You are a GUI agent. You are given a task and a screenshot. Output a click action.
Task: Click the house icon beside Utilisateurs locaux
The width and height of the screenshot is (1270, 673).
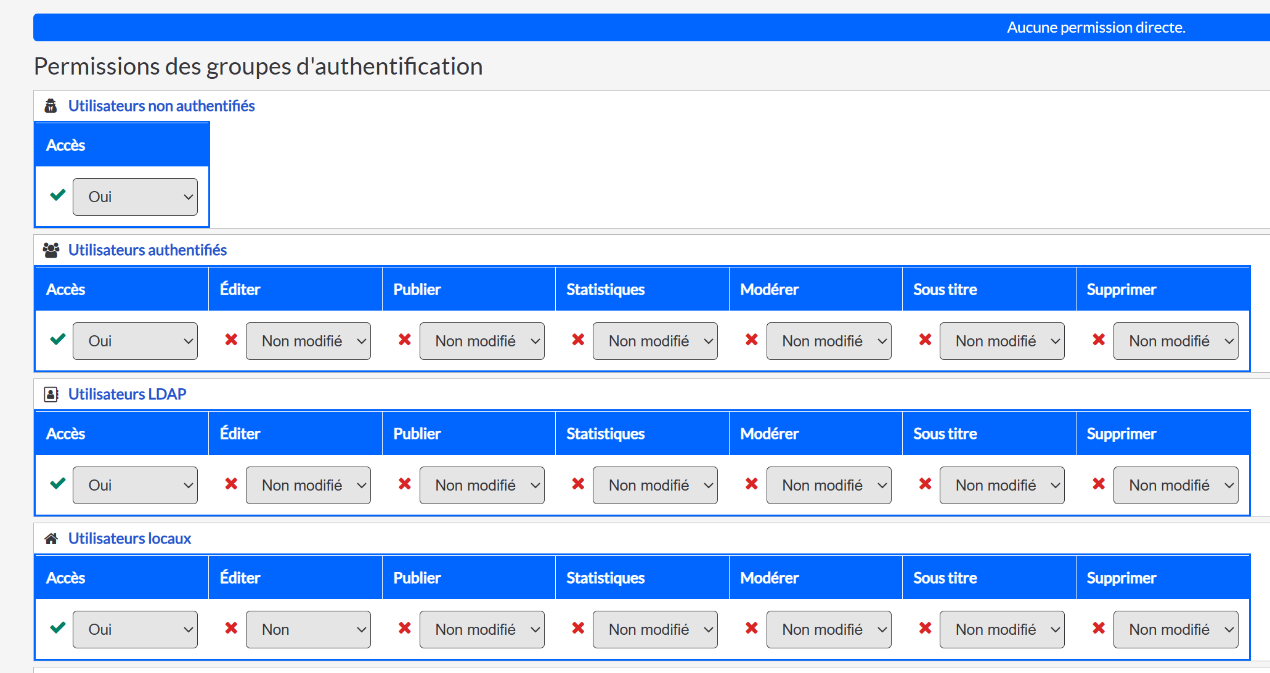(51, 539)
